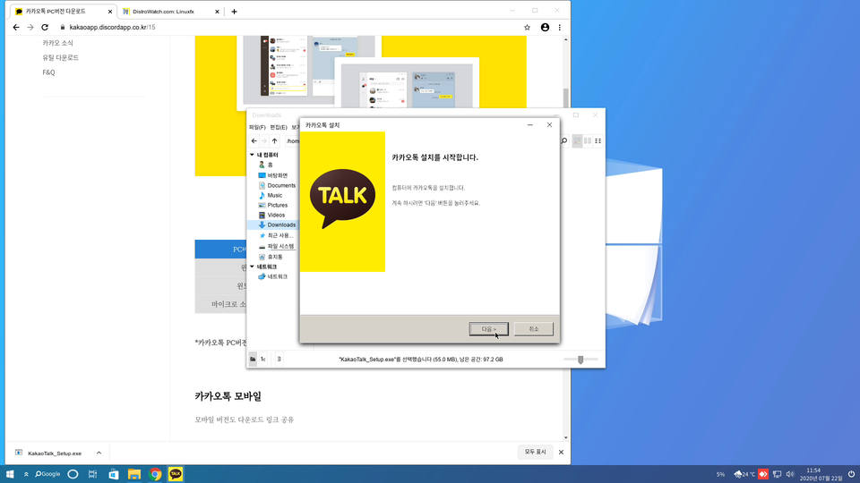Go up one folder in the file manager
Screen dimensions: 860x483
(274, 140)
